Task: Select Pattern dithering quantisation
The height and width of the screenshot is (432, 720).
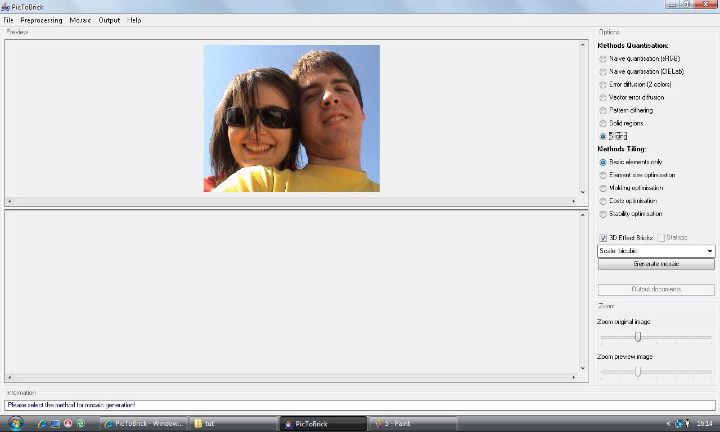Action: tap(603, 110)
